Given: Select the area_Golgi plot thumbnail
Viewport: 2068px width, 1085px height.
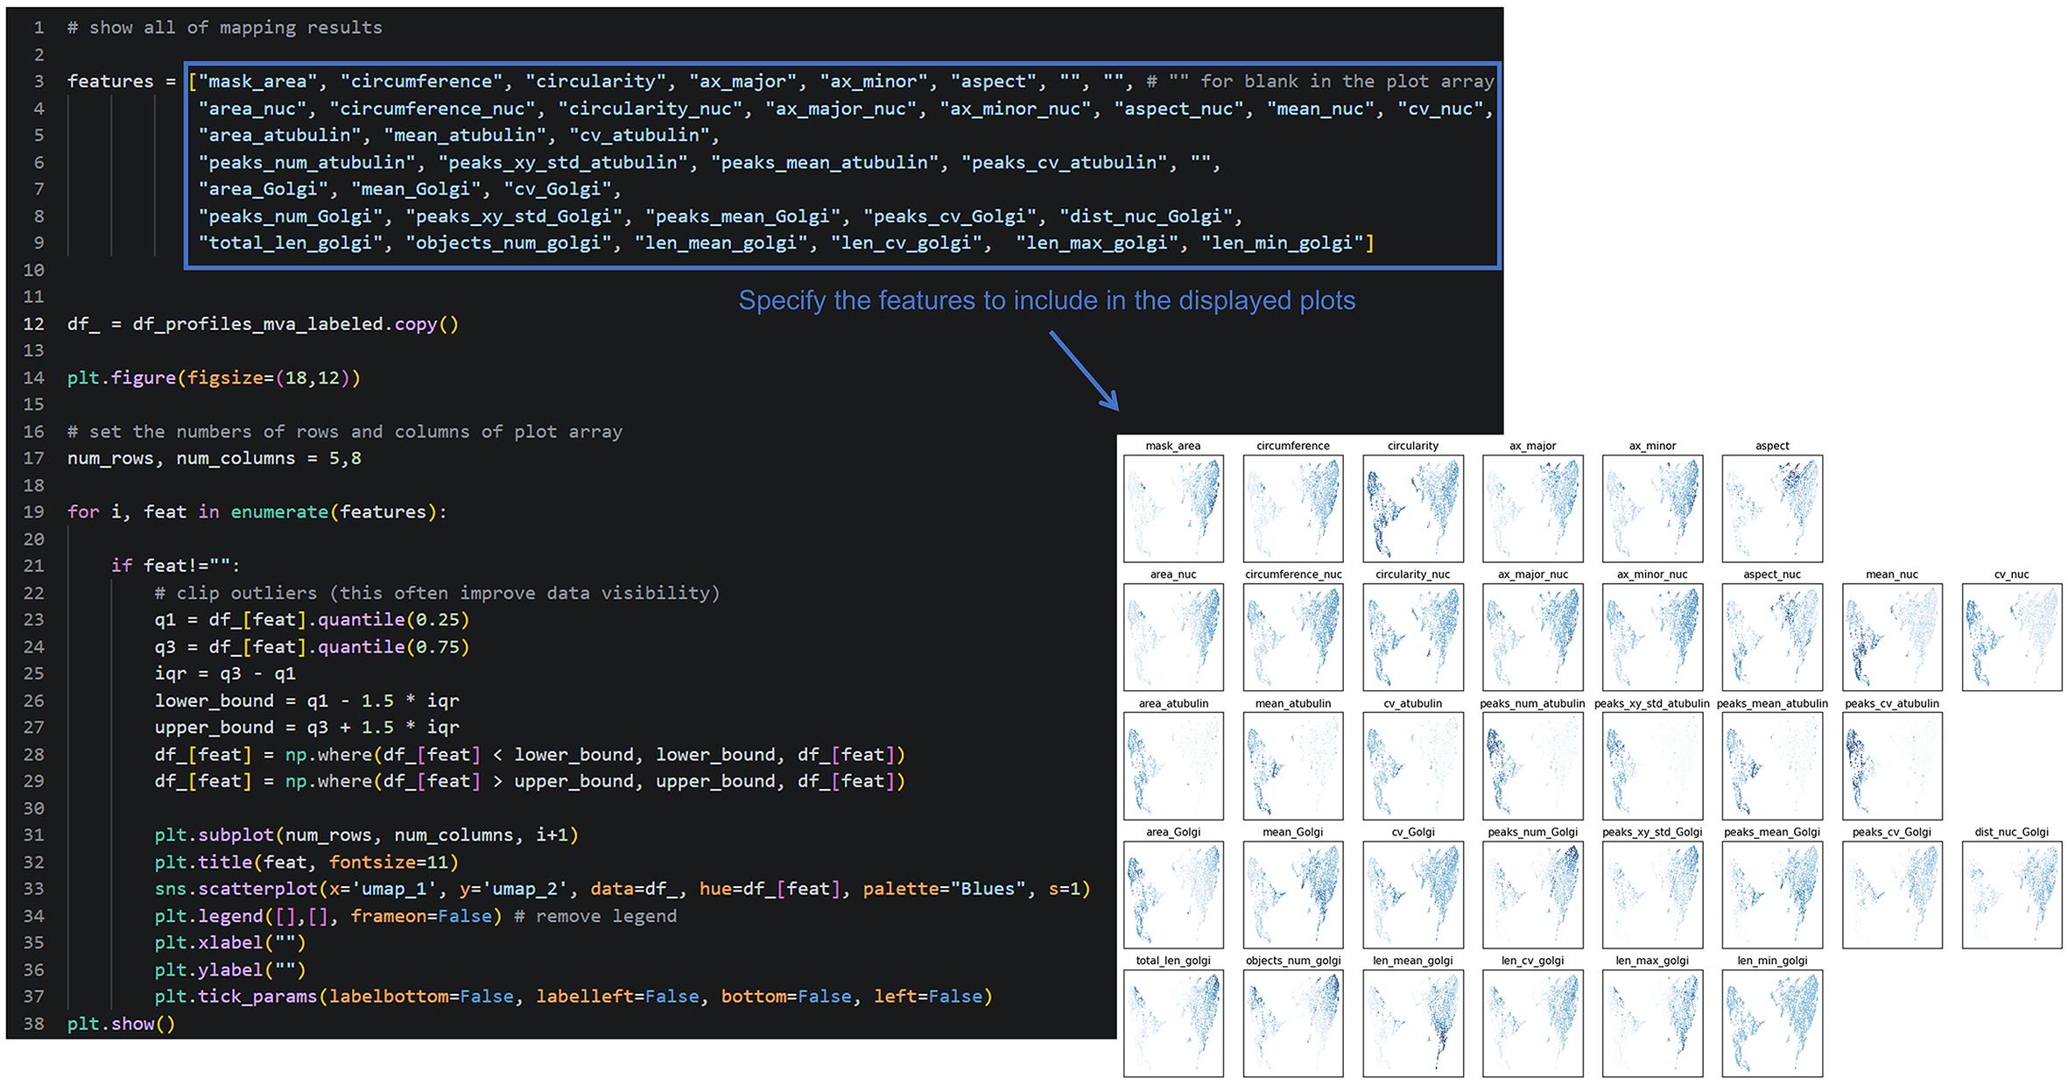Looking at the screenshot, I should [x=1173, y=894].
